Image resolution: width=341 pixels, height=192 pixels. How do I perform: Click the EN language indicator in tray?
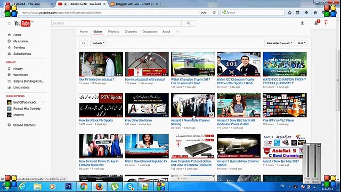[x=282, y=186]
